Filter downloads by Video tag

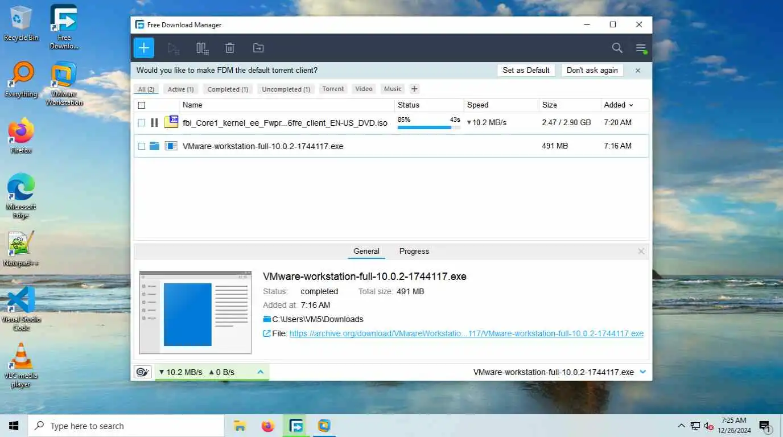[364, 89]
